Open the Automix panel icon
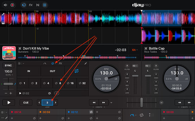The height and width of the screenshot is (121, 195). click(24, 5)
